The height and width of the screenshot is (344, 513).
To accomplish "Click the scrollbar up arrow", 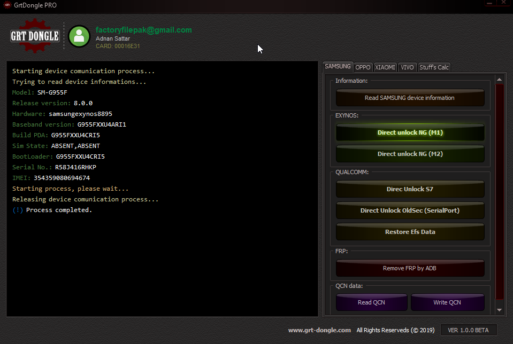I will tap(499, 80).
